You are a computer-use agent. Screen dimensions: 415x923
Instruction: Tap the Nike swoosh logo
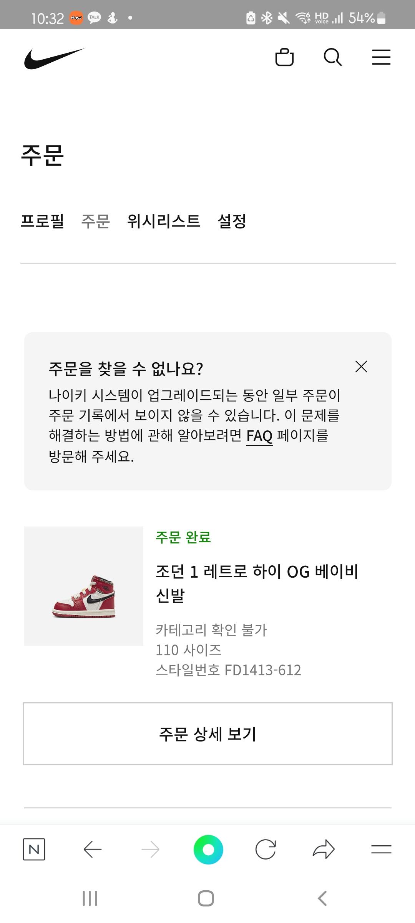coord(54,58)
